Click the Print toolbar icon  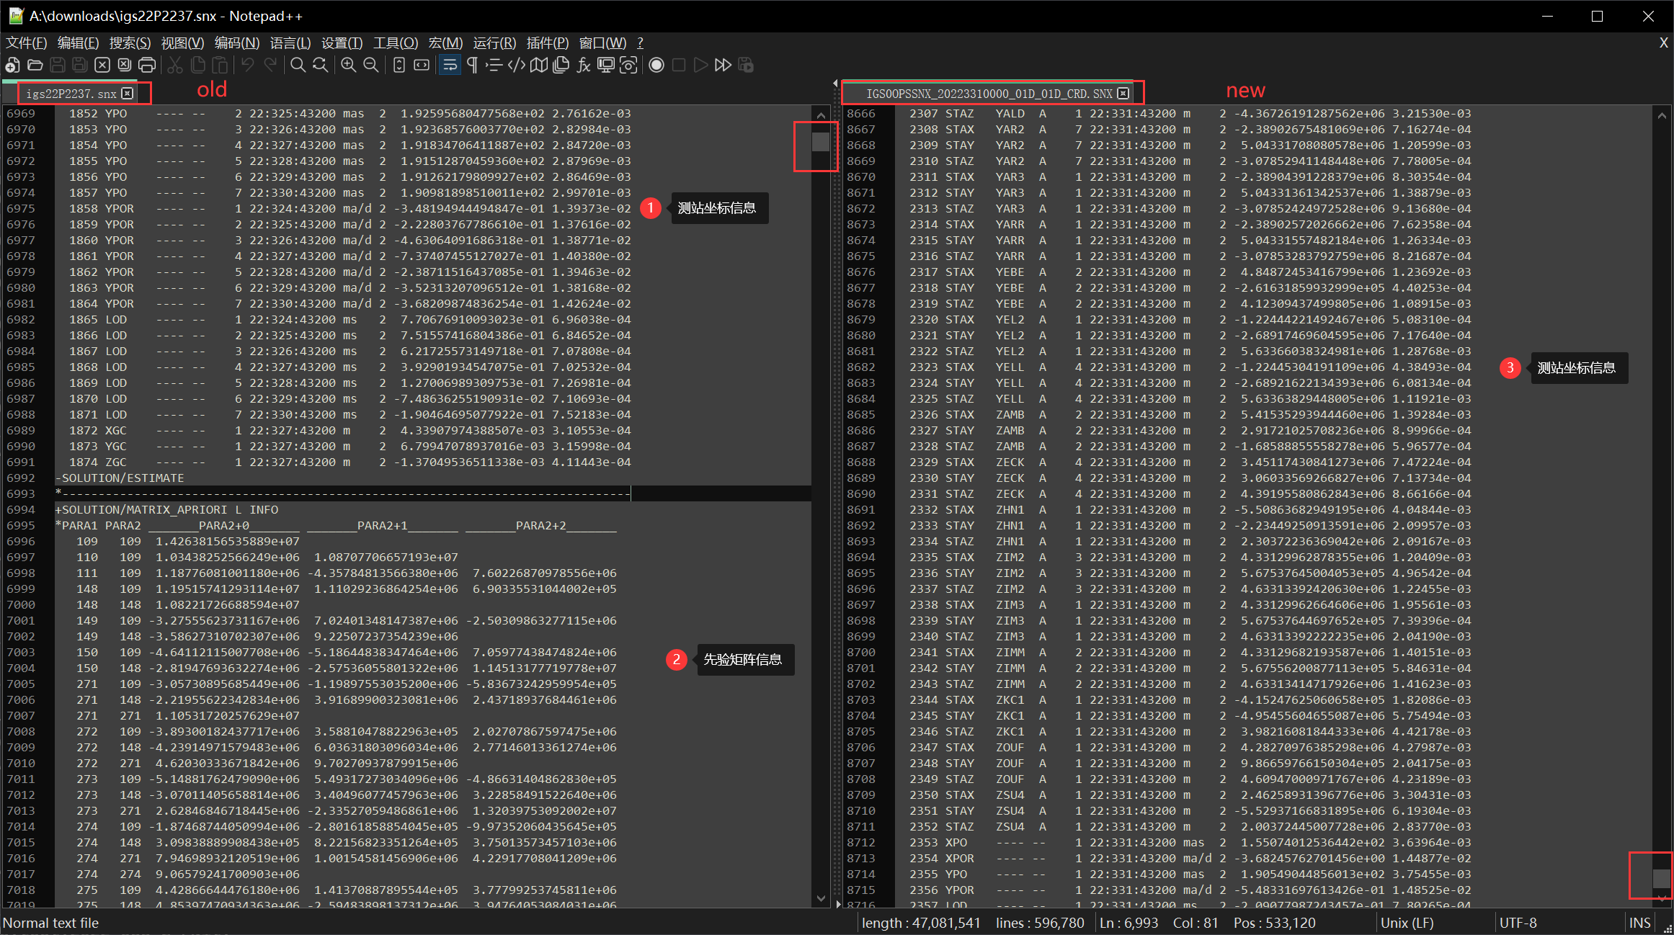click(x=147, y=66)
